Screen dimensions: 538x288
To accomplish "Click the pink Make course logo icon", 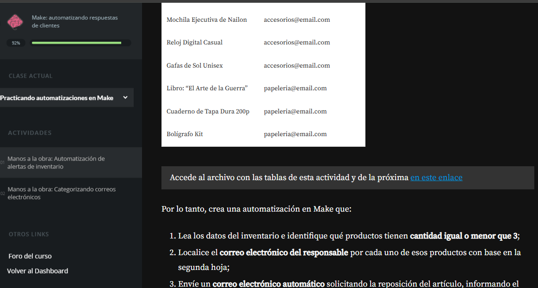I will tap(15, 22).
